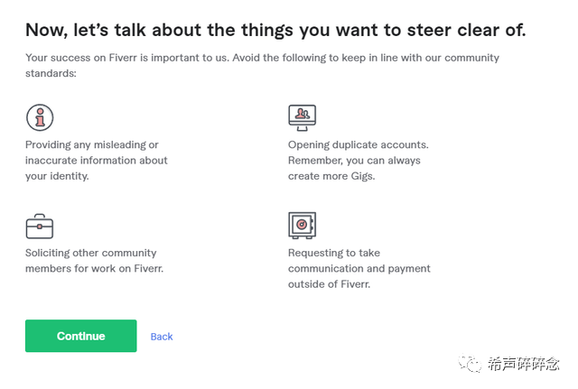Click the "create more Gigs." text line
Screen dimensions: 578x389
point(331,176)
